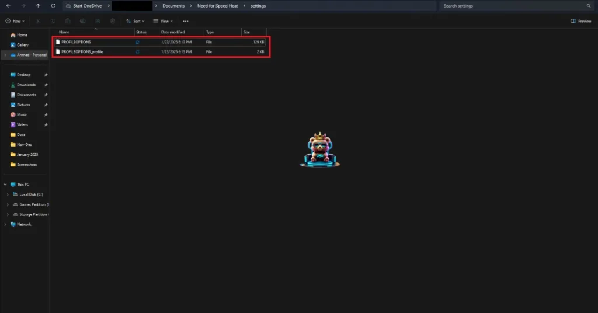Click chevron after Start OneDrive breadcrumb
This screenshot has width=598, height=313.
coord(108,6)
